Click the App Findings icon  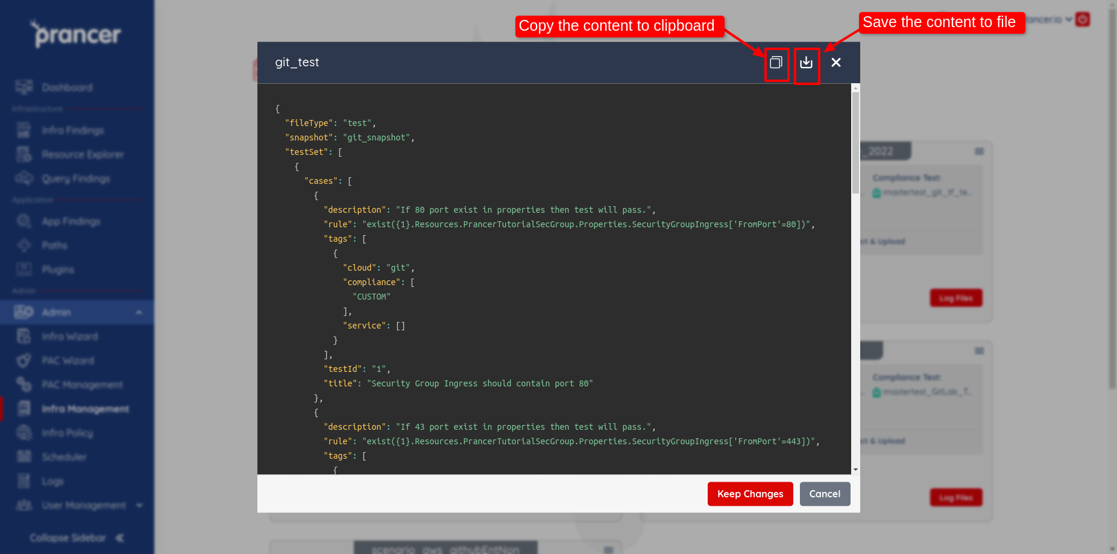click(24, 221)
